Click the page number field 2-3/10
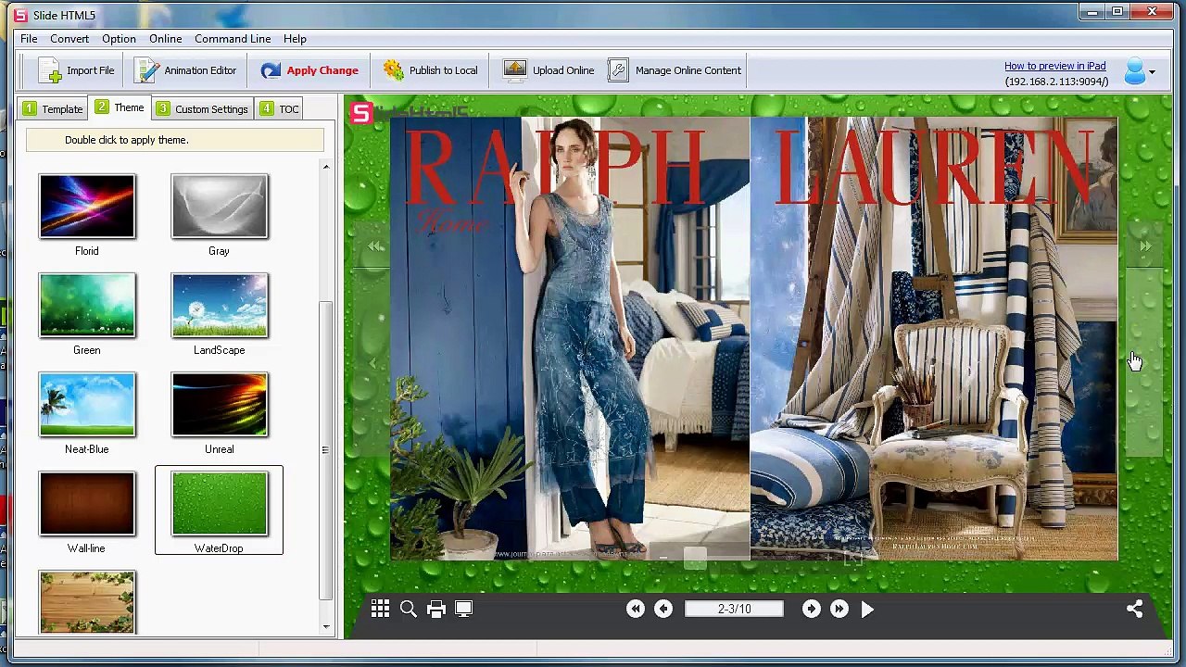This screenshot has height=667, width=1186. pos(734,609)
